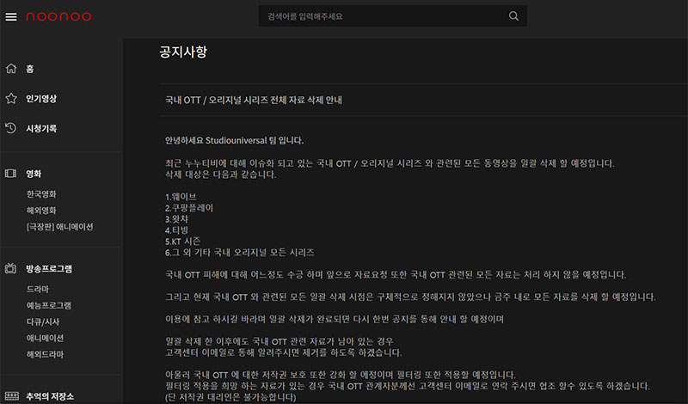This screenshot has height=404, width=688.
Task: Open the hamburger menu icon
Action: point(11,16)
